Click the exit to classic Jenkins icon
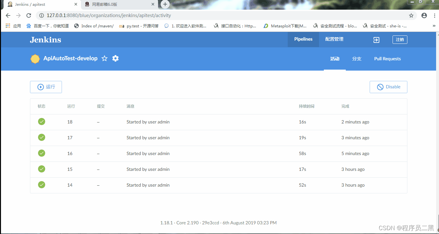This screenshot has height=234, width=439. pyautogui.click(x=376, y=40)
